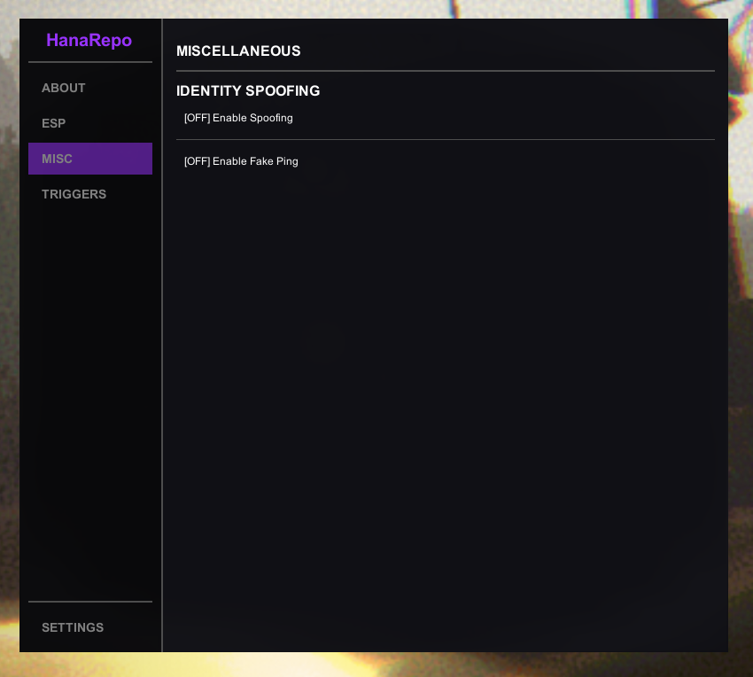Open the ABOUT section in sidebar
This screenshot has width=753, height=677.
[90, 88]
